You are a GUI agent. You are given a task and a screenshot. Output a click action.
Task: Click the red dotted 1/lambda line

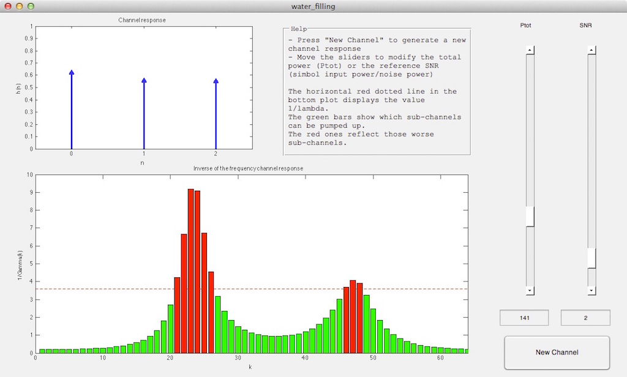click(x=252, y=289)
